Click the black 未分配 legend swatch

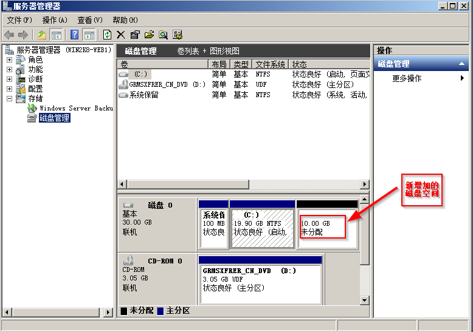[x=123, y=311]
